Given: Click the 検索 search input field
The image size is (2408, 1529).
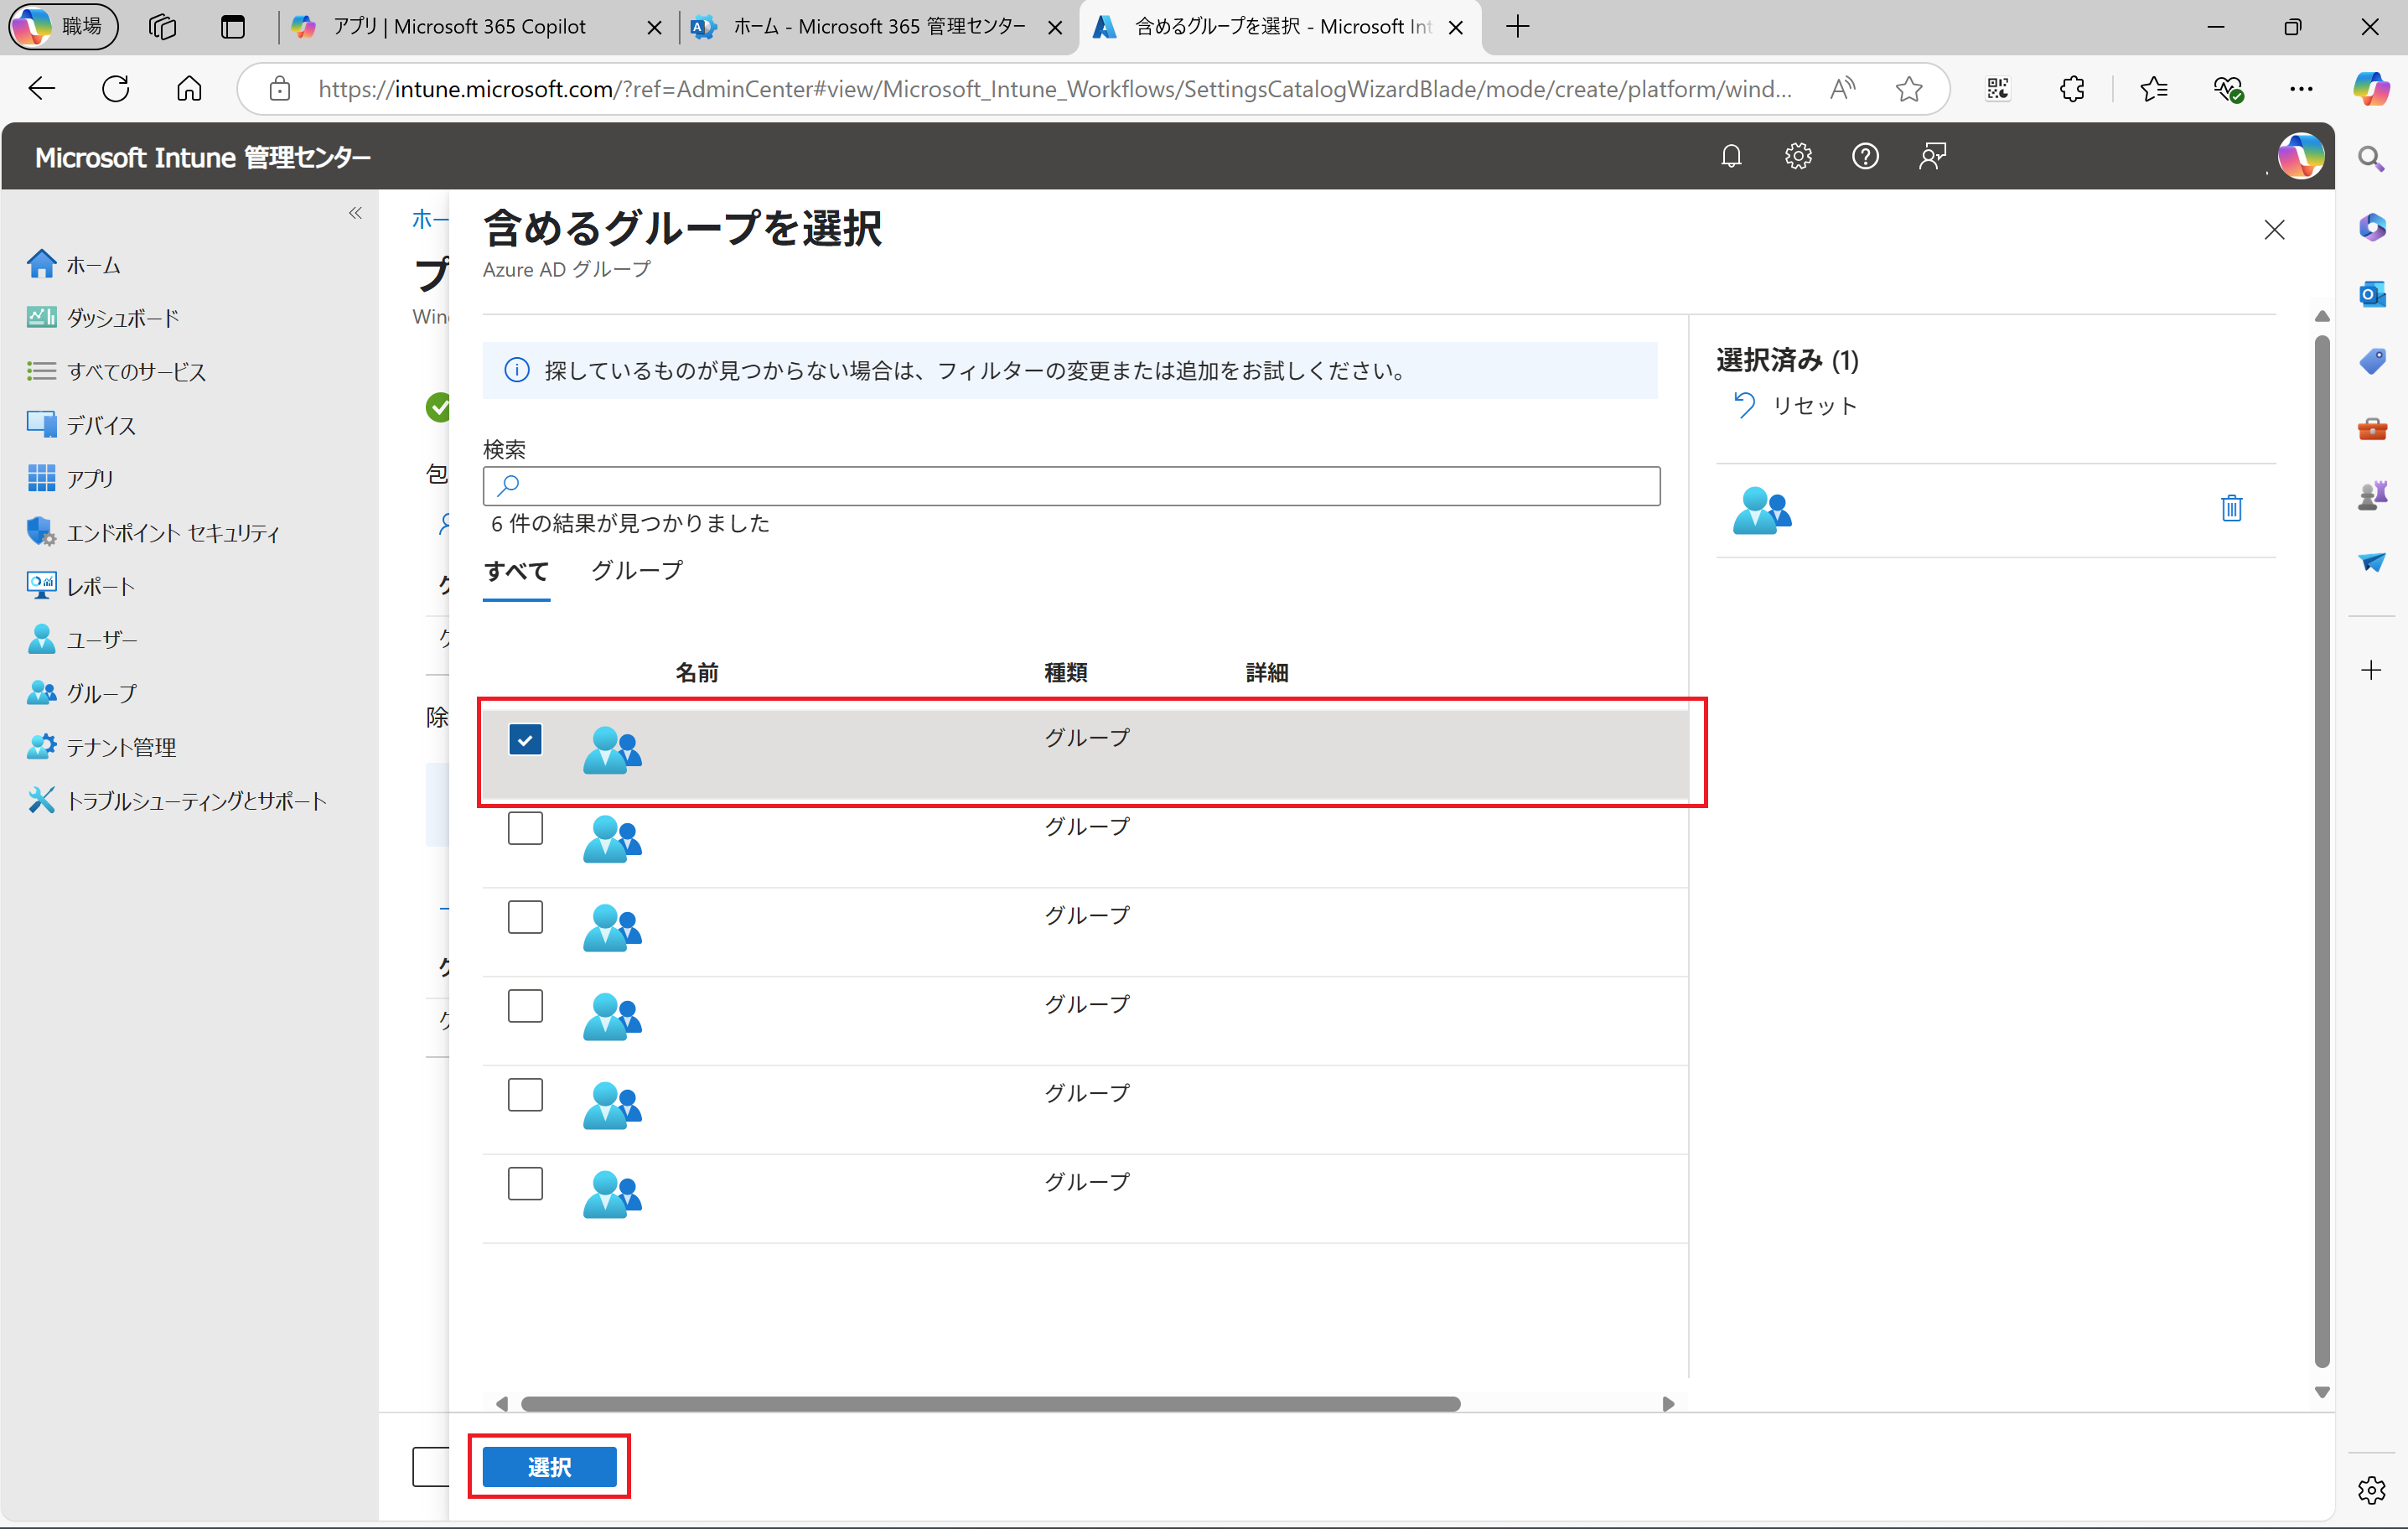Looking at the screenshot, I should (x=1072, y=486).
